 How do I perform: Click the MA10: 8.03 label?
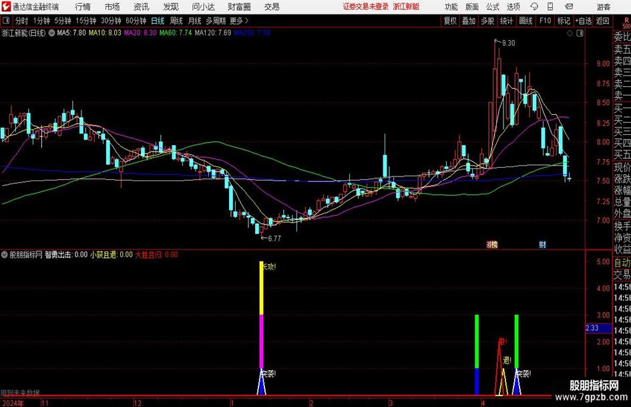click(x=105, y=33)
